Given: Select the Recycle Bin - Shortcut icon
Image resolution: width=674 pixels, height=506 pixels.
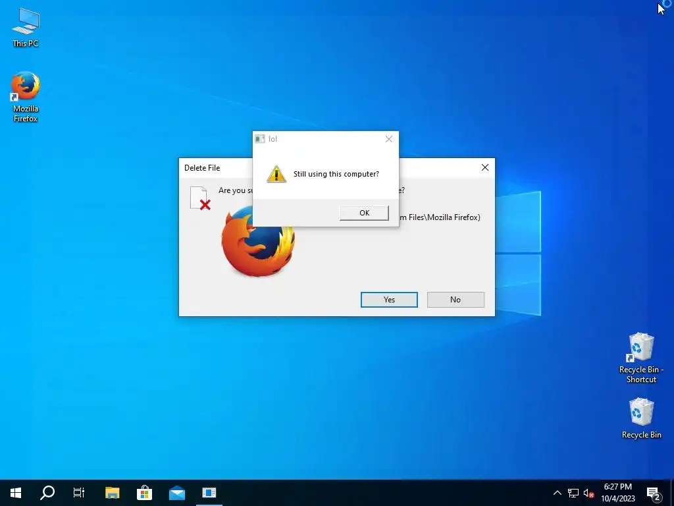Looking at the screenshot, I should coord(641,358).
